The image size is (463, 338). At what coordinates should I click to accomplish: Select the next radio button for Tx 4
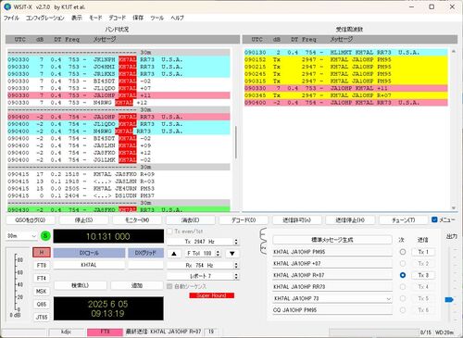tap(403, 287)
